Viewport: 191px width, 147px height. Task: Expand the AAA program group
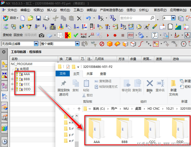click(12, 74)
